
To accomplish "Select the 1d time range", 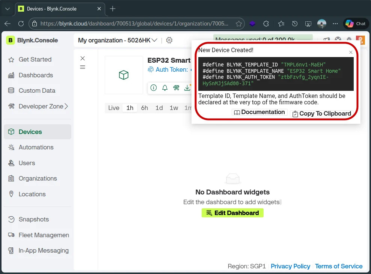I will coord(159,108).
